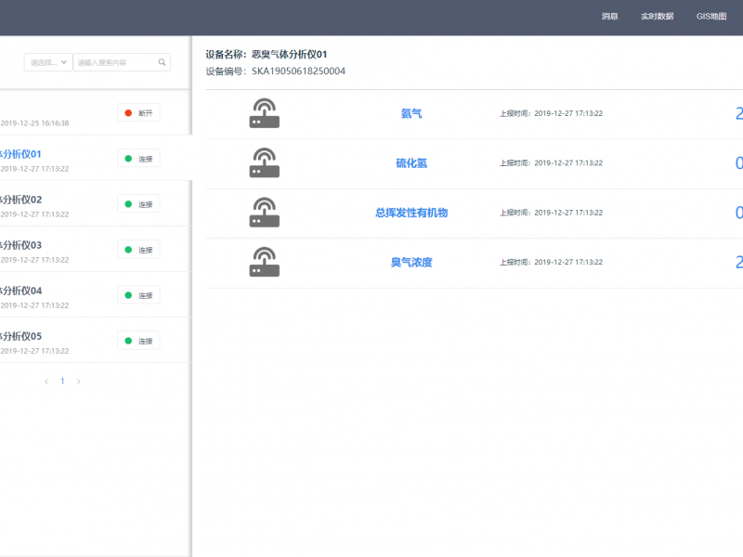Open the 请选择 filter dropdown
743x557 pixels.
[48, 62]
